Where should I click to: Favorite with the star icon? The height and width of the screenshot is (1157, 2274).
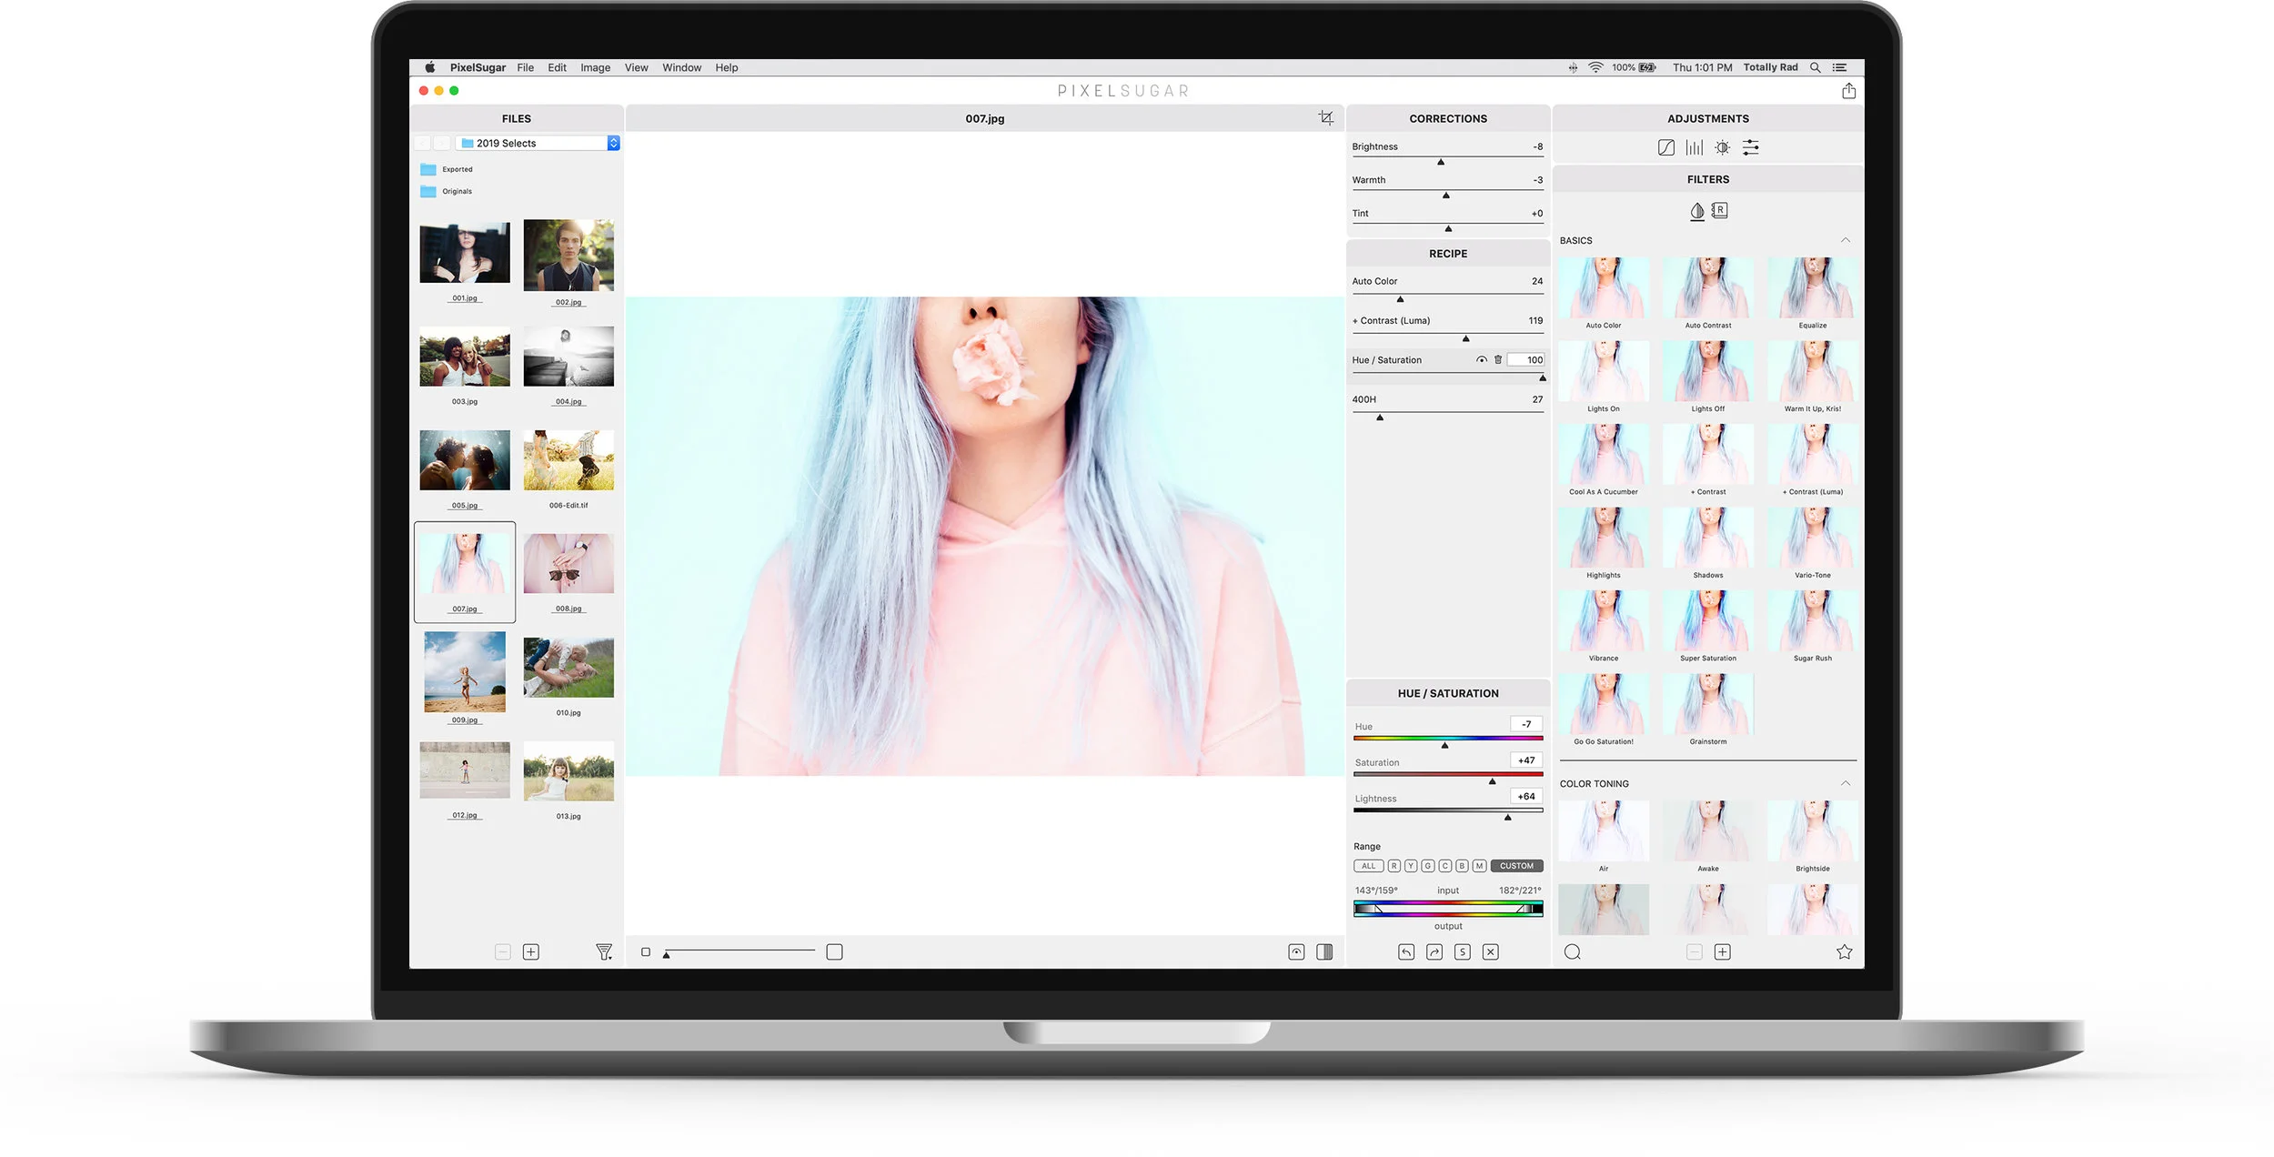(x=1844, y=952)
